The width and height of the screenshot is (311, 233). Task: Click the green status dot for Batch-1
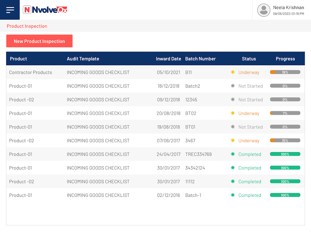click(x=233, y=195)
